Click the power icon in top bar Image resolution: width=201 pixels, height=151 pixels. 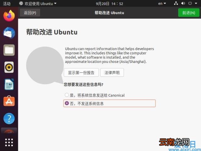pyautogui.click(x=190, y=3)
